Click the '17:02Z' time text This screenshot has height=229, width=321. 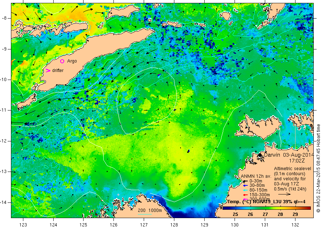tap(297, 161)
